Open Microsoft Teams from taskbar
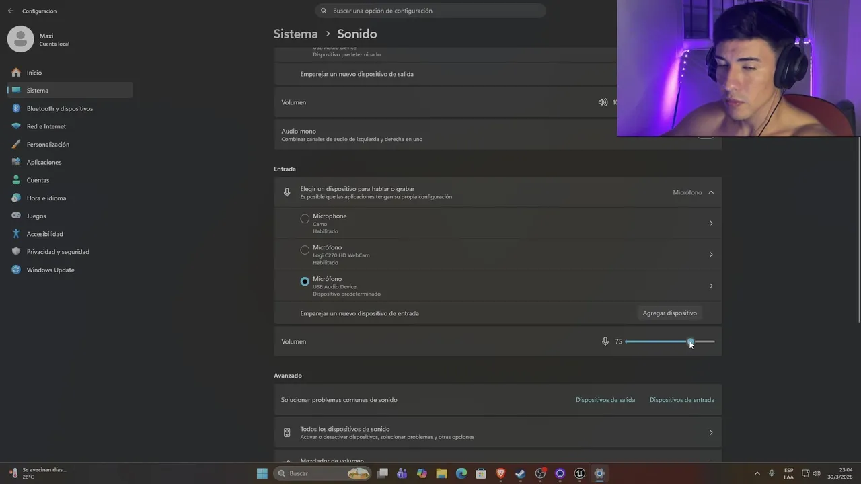This screenshot has width=861, height=484. pos(402,473)
